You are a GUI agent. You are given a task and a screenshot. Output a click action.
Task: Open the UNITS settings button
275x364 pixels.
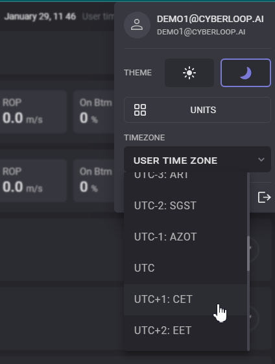click(197, 110)
